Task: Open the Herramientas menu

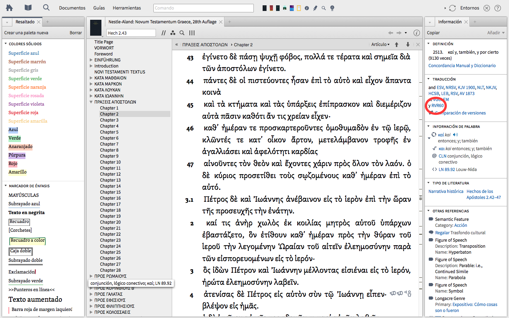Action: [127, 8]
